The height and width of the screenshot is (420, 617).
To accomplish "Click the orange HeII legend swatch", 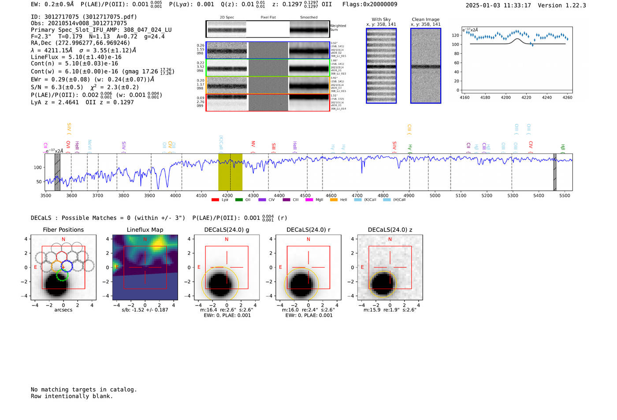I will pyautogui.click(x=334, y=200).
